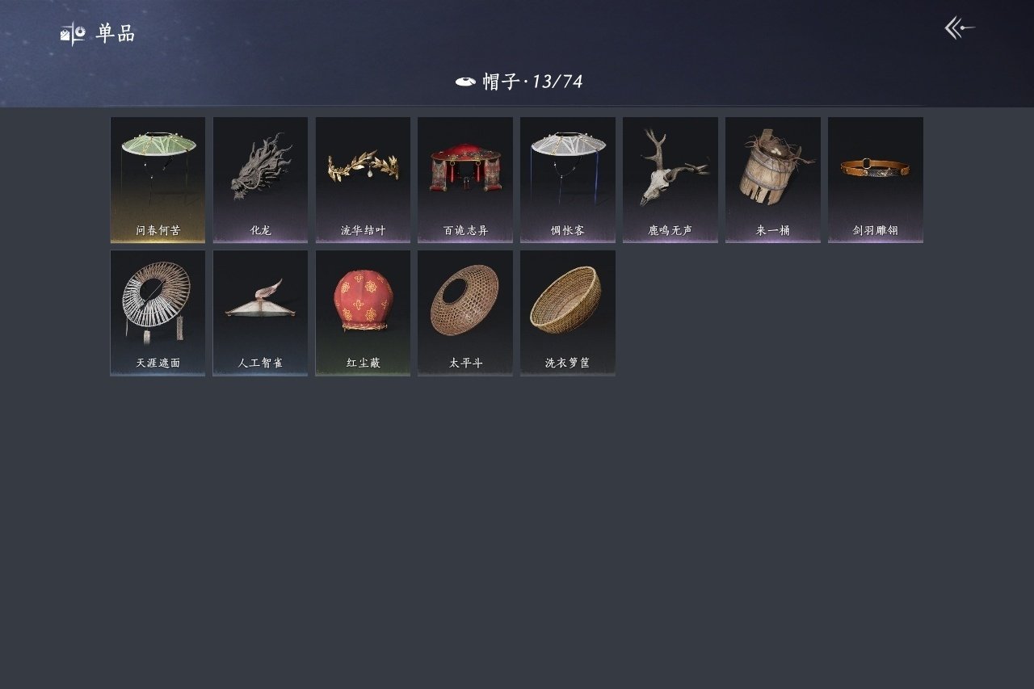This screenshot has width=1034, height=689.
Task: Pick the wicker basket hat 太平斗
Action: pyautogui.click(x=465, y=313)
